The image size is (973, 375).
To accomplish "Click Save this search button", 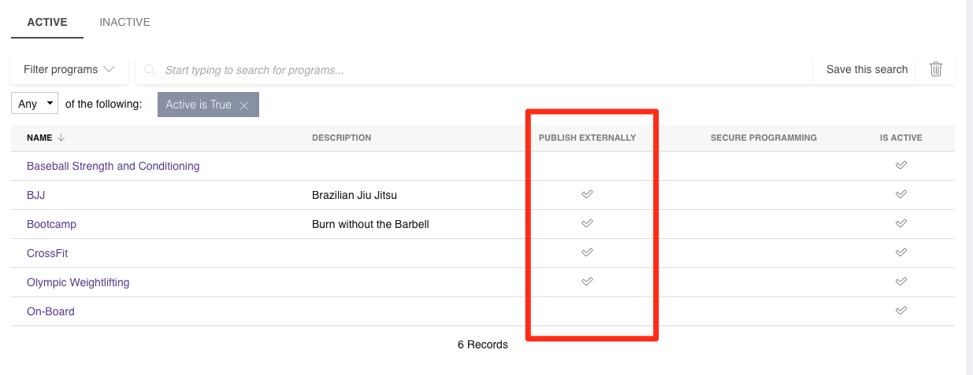I will click(867, 69).
